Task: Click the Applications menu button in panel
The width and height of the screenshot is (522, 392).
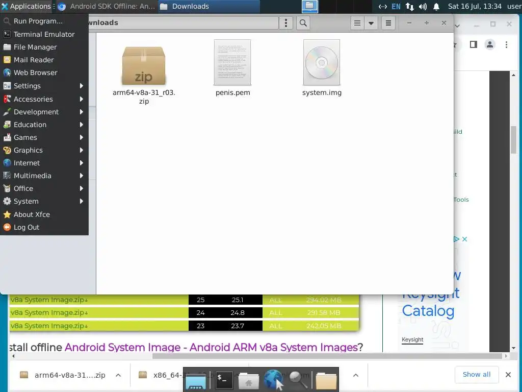Action: tap(27, 6)
